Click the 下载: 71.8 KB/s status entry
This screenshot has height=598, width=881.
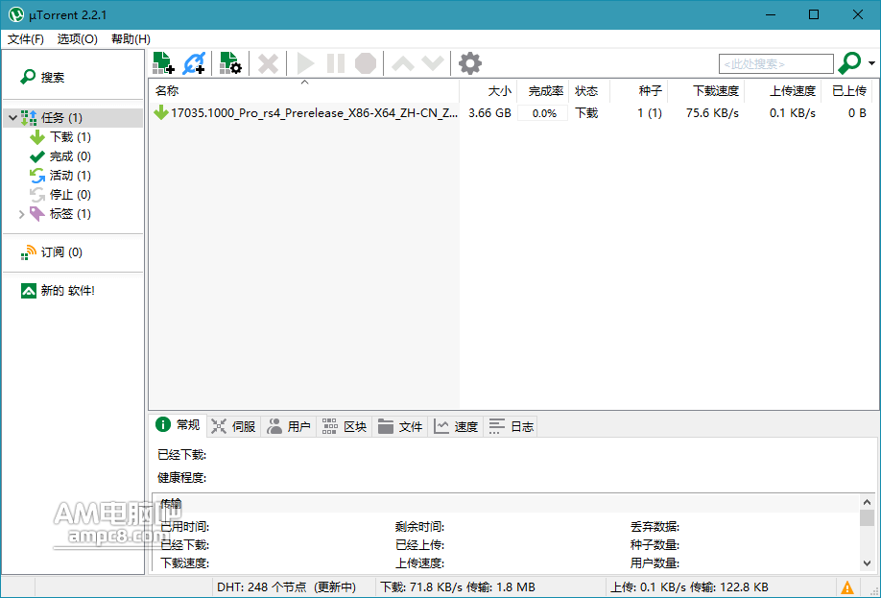(458, 587)
